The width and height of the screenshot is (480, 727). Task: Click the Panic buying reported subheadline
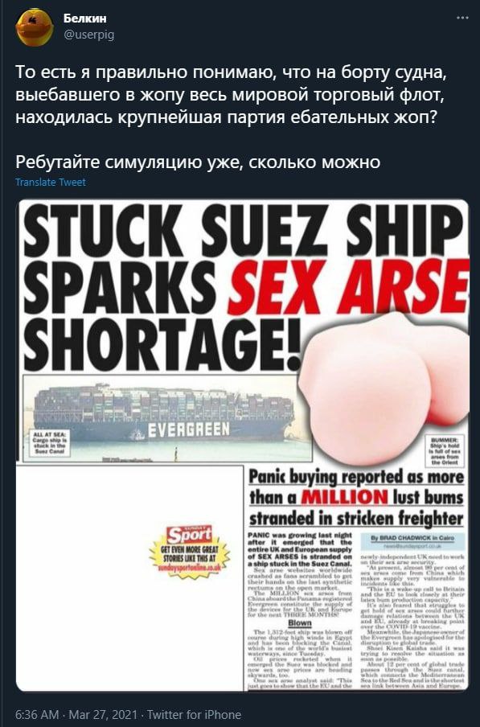click(356, 498)
